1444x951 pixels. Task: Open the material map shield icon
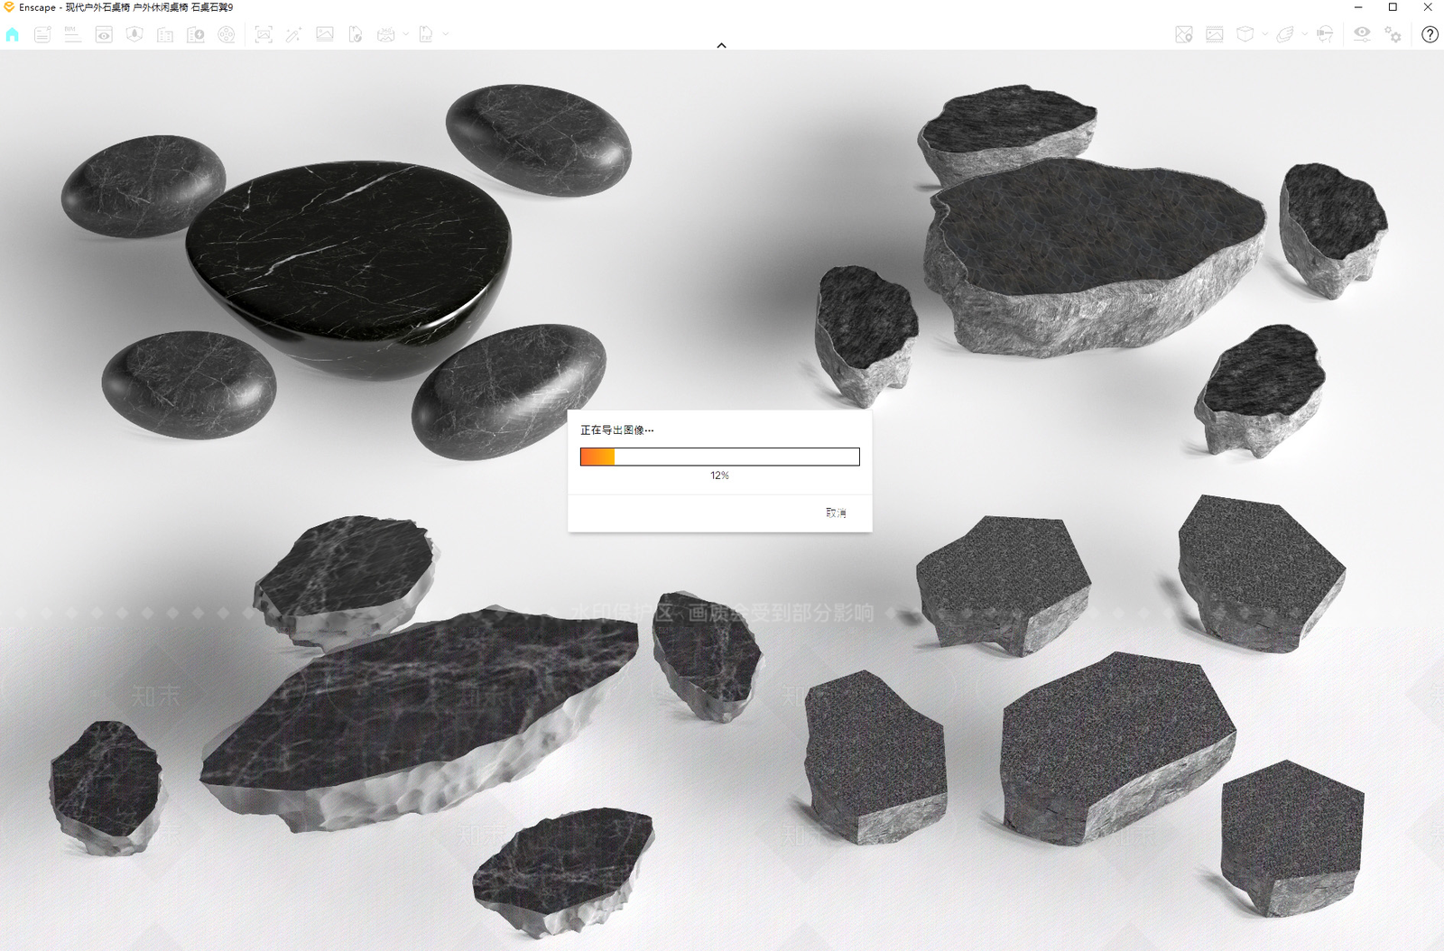(134, 34)
